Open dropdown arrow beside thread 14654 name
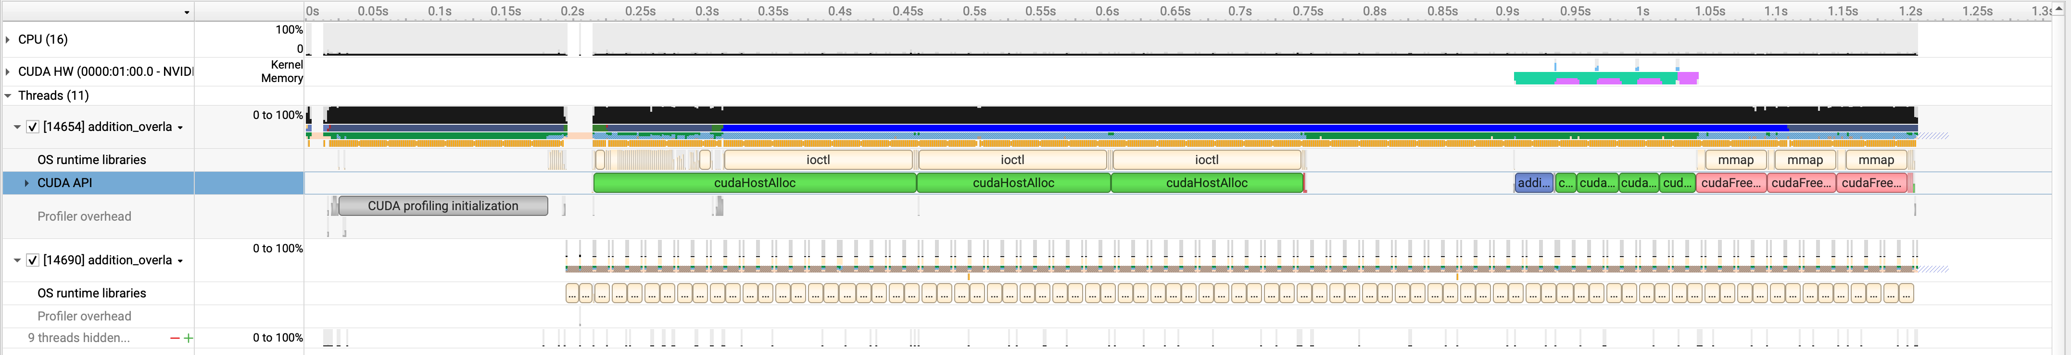This screenshot has height=355, width=2071. (180, 128)
